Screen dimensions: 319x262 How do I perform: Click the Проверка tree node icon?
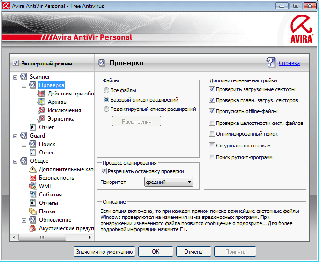tap(32, 85)
